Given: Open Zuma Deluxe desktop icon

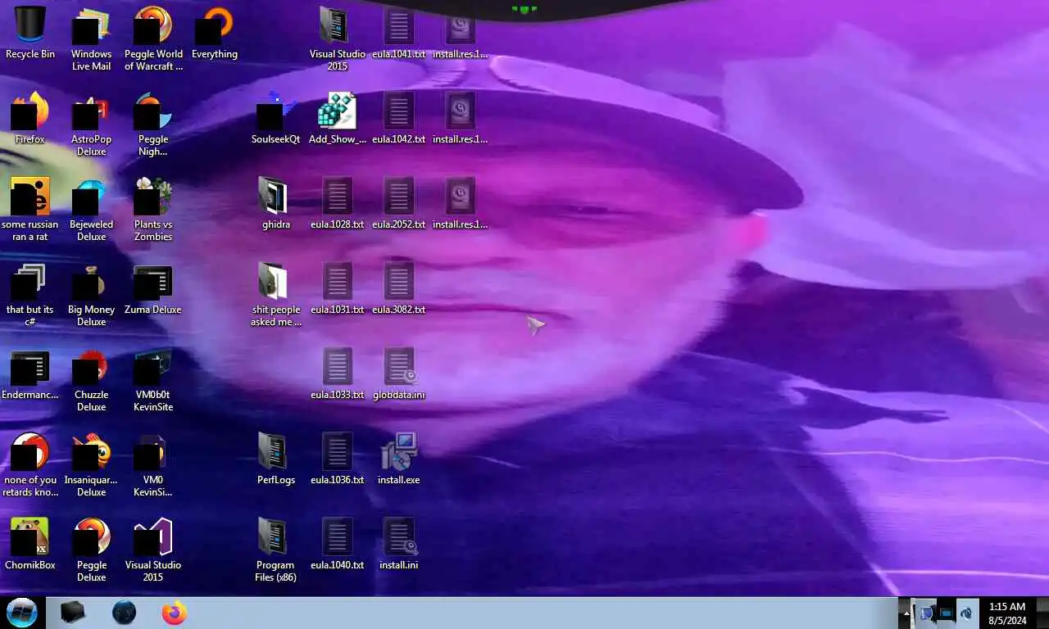Looking at the screenshot, I should (x=153, y=288).
